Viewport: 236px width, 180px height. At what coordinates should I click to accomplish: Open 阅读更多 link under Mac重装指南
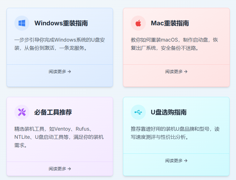(176, 72)
